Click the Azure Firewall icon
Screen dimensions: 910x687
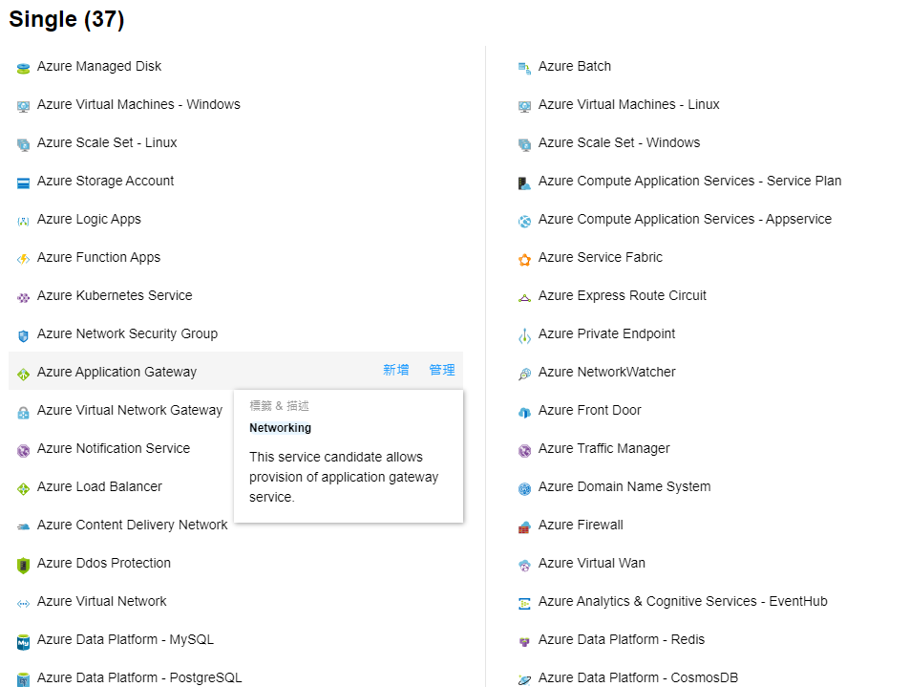tap(524, 527)
